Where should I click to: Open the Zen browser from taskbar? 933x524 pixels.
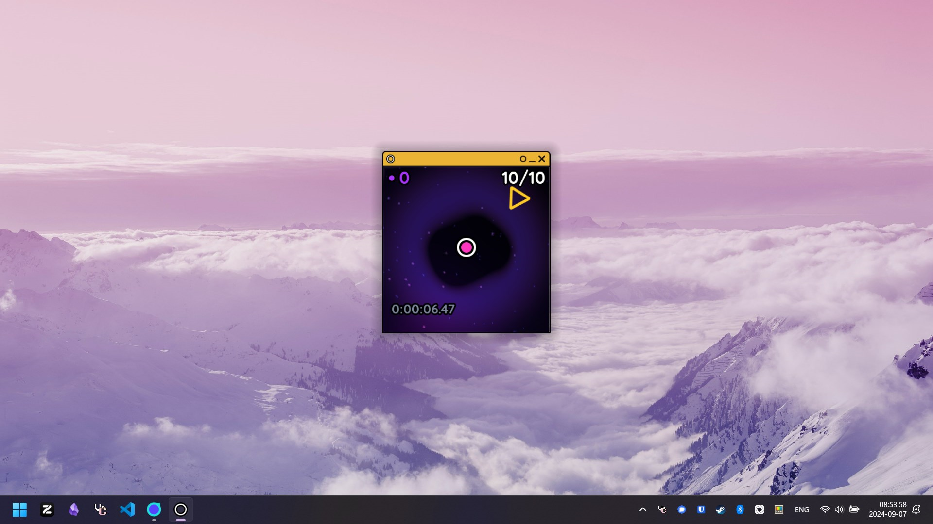click(47, 509)
